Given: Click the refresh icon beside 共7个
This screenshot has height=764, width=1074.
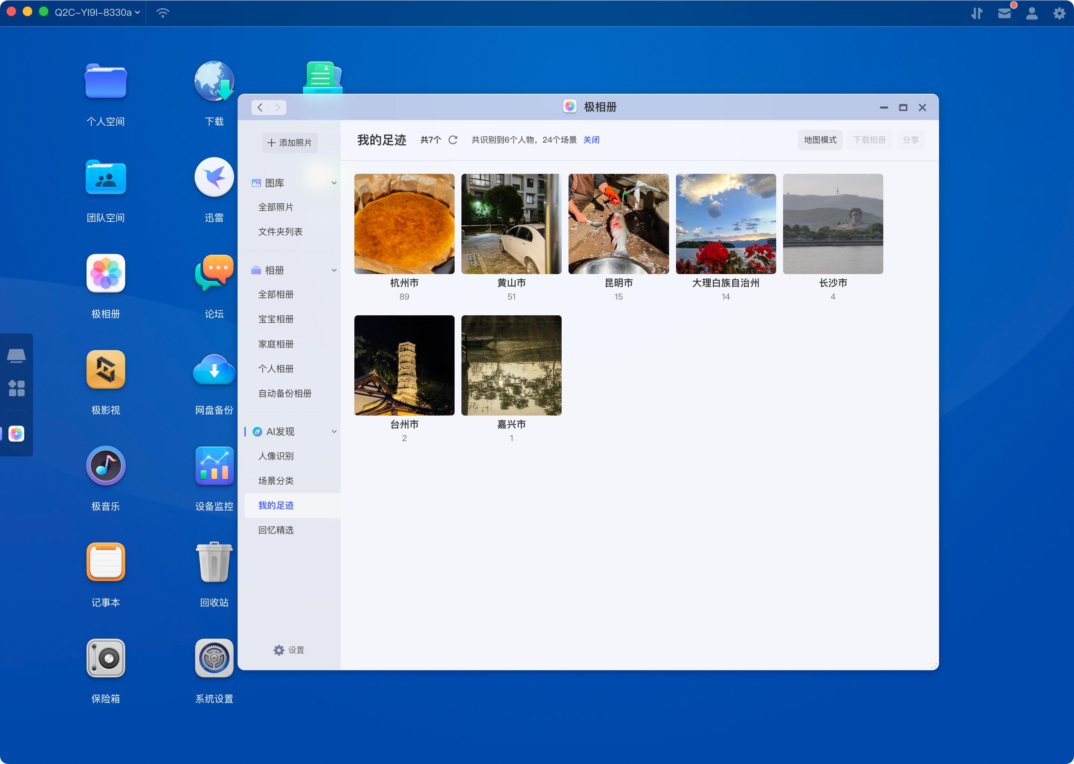Looking at the screenshot, I should (x=453, y=140).
